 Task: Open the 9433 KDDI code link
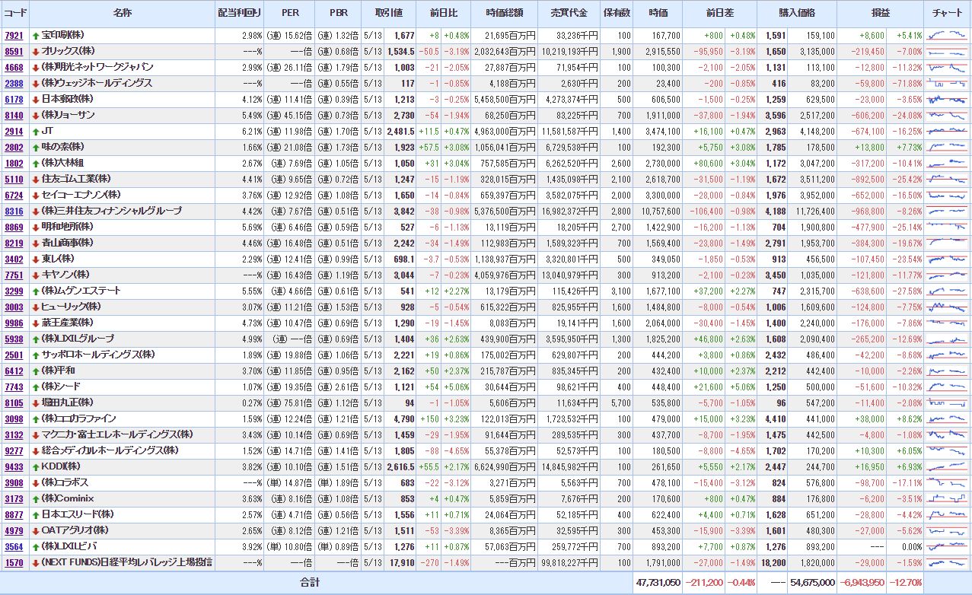coord(14,466)
